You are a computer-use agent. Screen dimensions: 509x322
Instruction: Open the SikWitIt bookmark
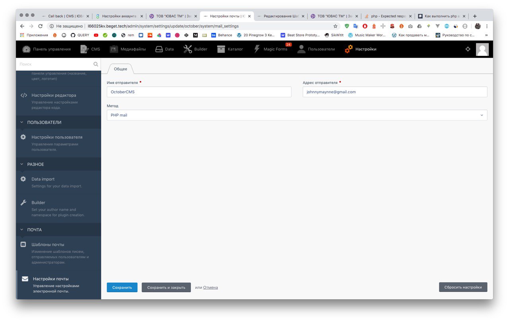tap(334, 35)
